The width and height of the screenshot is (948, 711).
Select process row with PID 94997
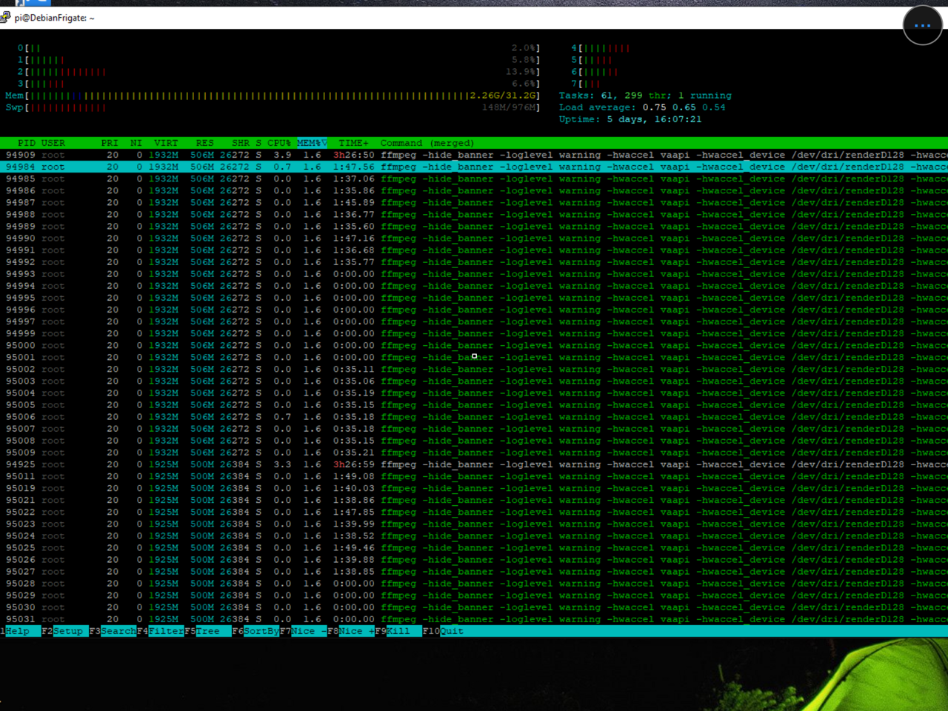(474, 321)
